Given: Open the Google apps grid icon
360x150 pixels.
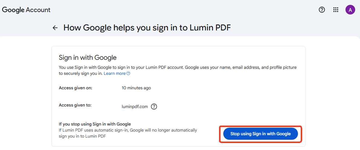Looking at the screenshot, I should coord(336,10).
